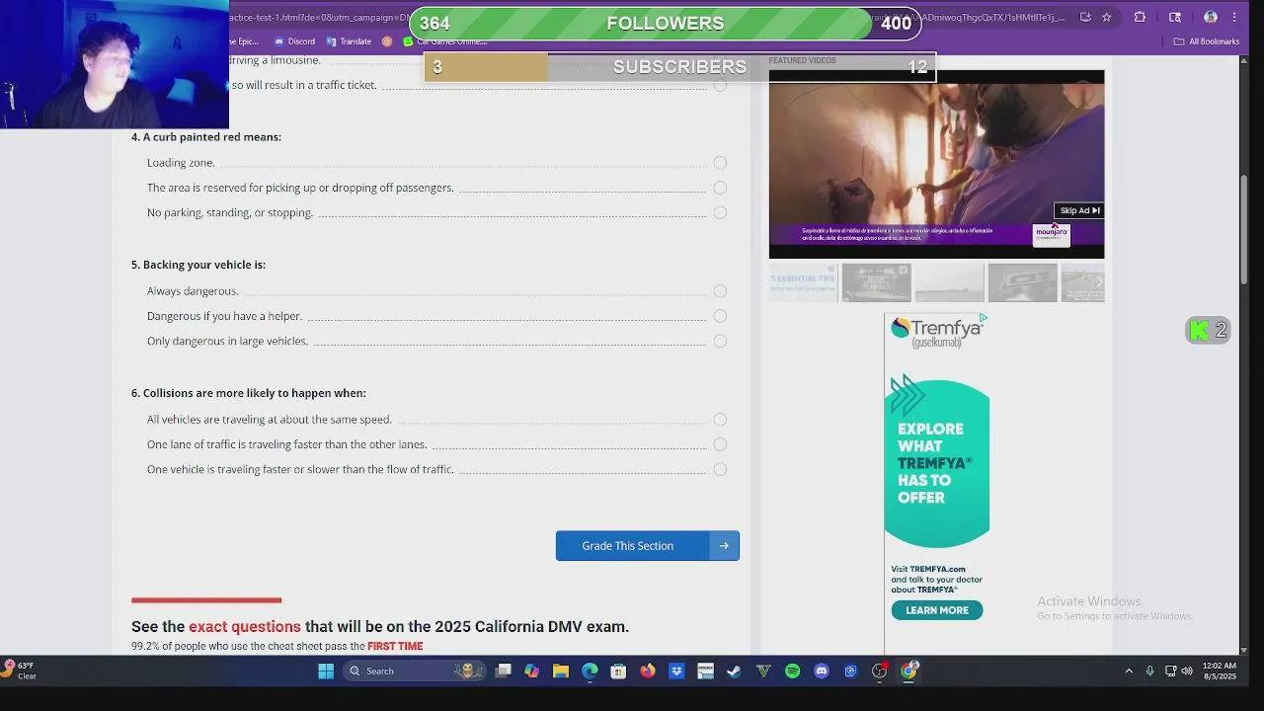Select the traffic ticket answer radio
1264x711 pixels.
tap(720, 86)
